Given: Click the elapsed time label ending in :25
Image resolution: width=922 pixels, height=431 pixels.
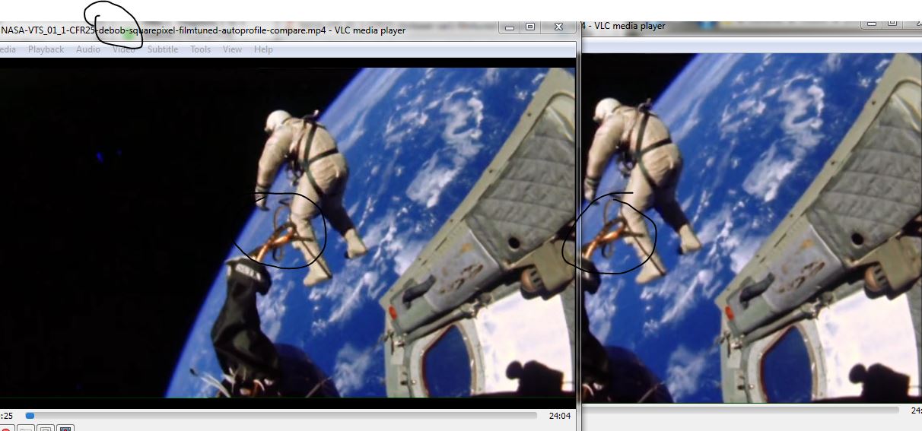Looking at the screenshot, I should tap(6, 416).
